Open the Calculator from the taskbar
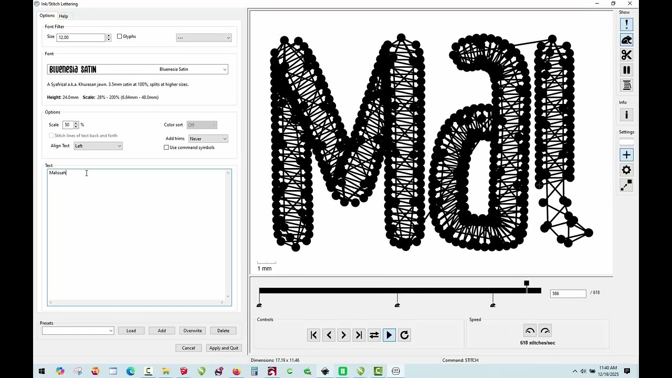The height and width of the screenshot is (378, 672). point(254,371)
